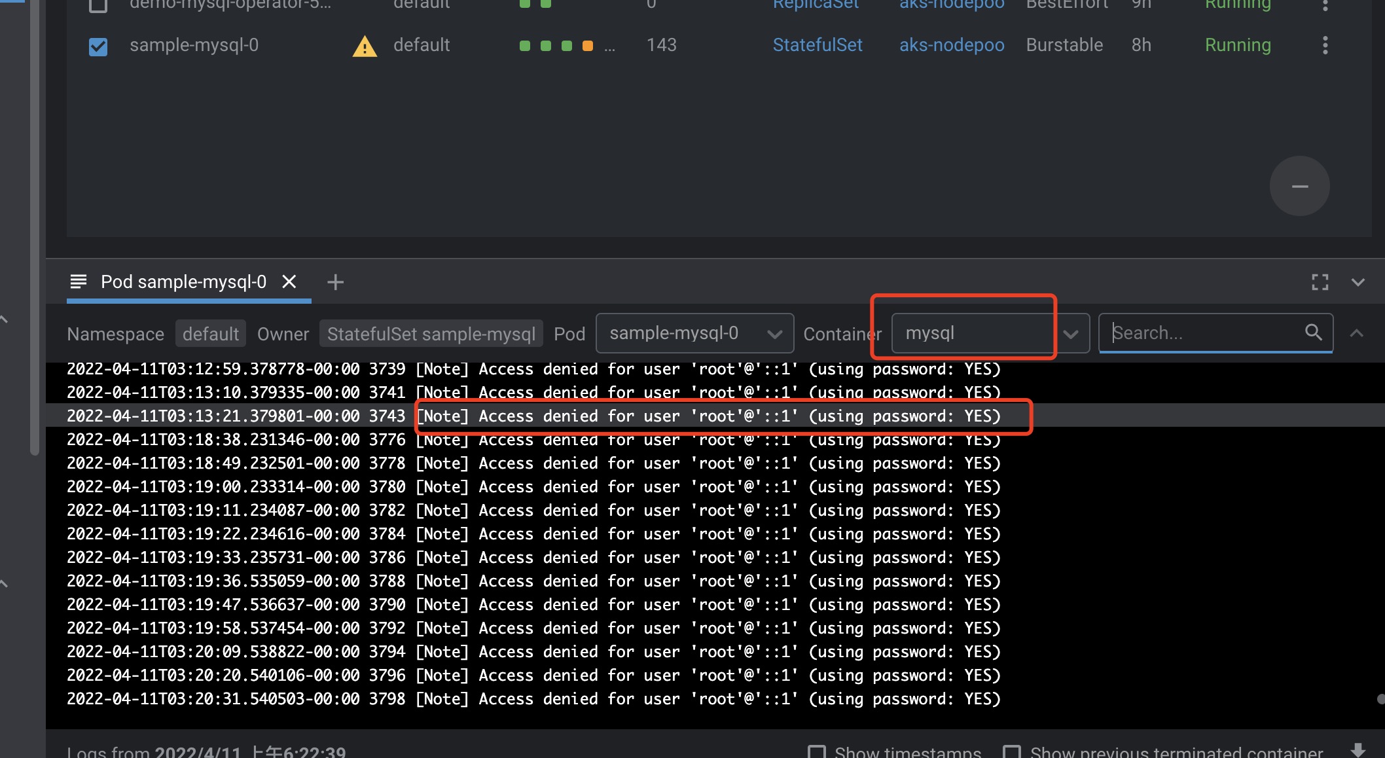This screenshot has width=1385, height=758.
Task: Click the warning icon beside sample-mysql-0
Action: click(x=365, y=46)
